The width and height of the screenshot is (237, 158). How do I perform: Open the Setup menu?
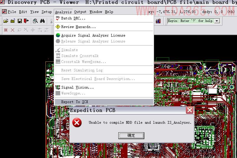click(x=47, y=12)
